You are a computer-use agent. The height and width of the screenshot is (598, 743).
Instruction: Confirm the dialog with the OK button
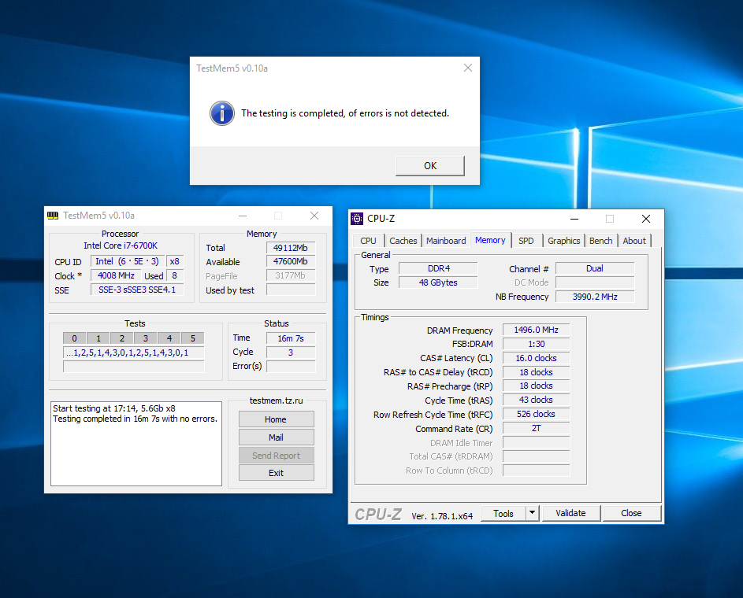coord(430,166)
